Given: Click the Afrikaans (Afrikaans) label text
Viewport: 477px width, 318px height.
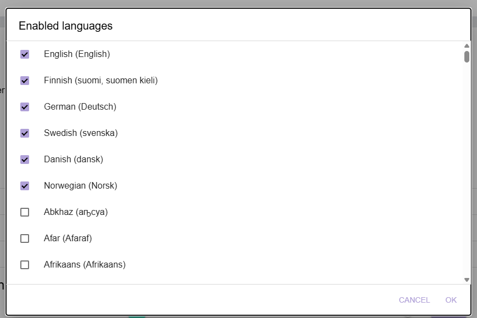Looking at the screenshot, I should pos(85,265).
